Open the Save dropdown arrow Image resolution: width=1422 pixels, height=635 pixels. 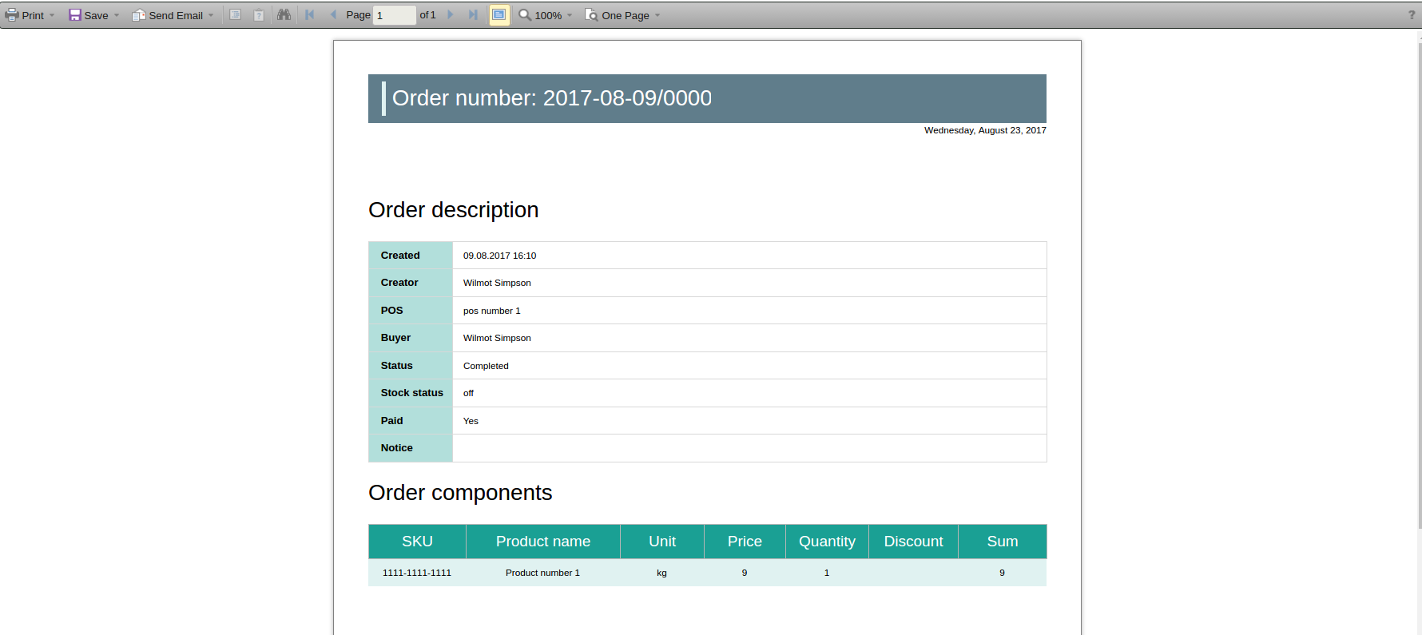click(x=117, y=15)
